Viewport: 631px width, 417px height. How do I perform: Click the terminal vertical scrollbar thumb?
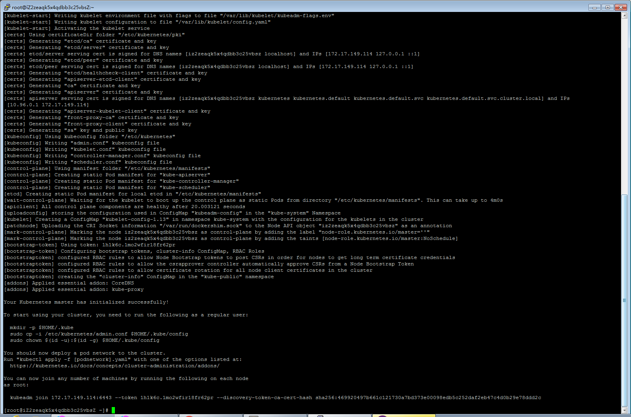(624, 300)
